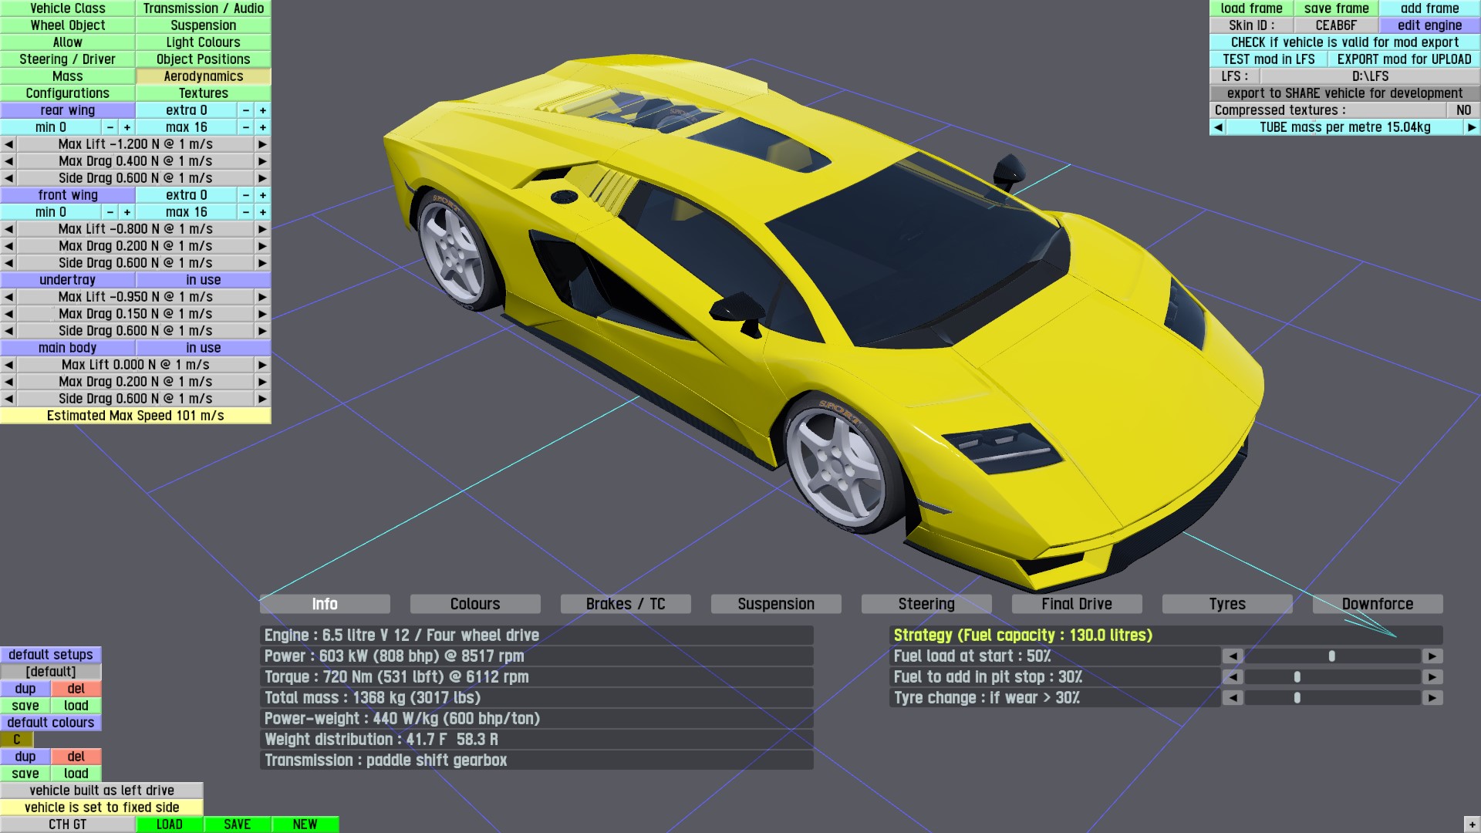
Task: Click right arrow on rear wing Max Lift
Action: tap(262, 144)
